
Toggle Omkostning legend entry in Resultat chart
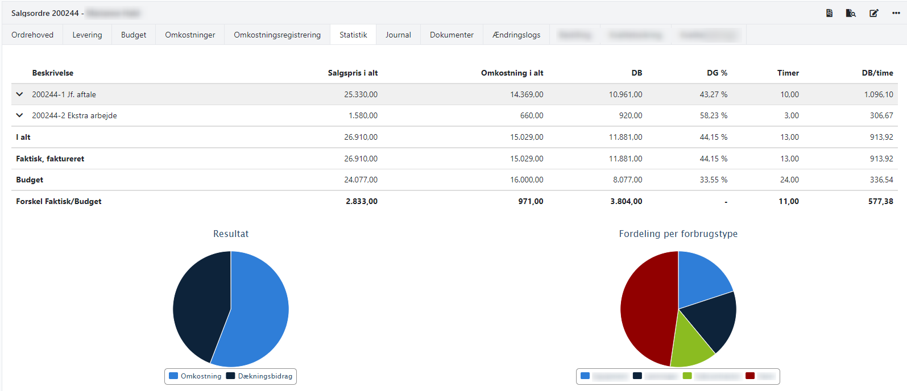196,376
